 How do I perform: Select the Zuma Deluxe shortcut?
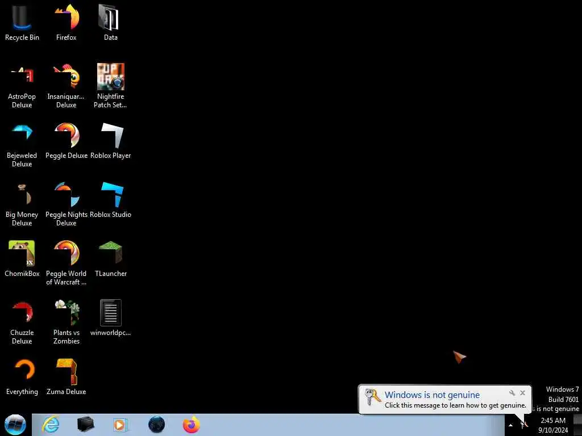click(x=66, y=377)
